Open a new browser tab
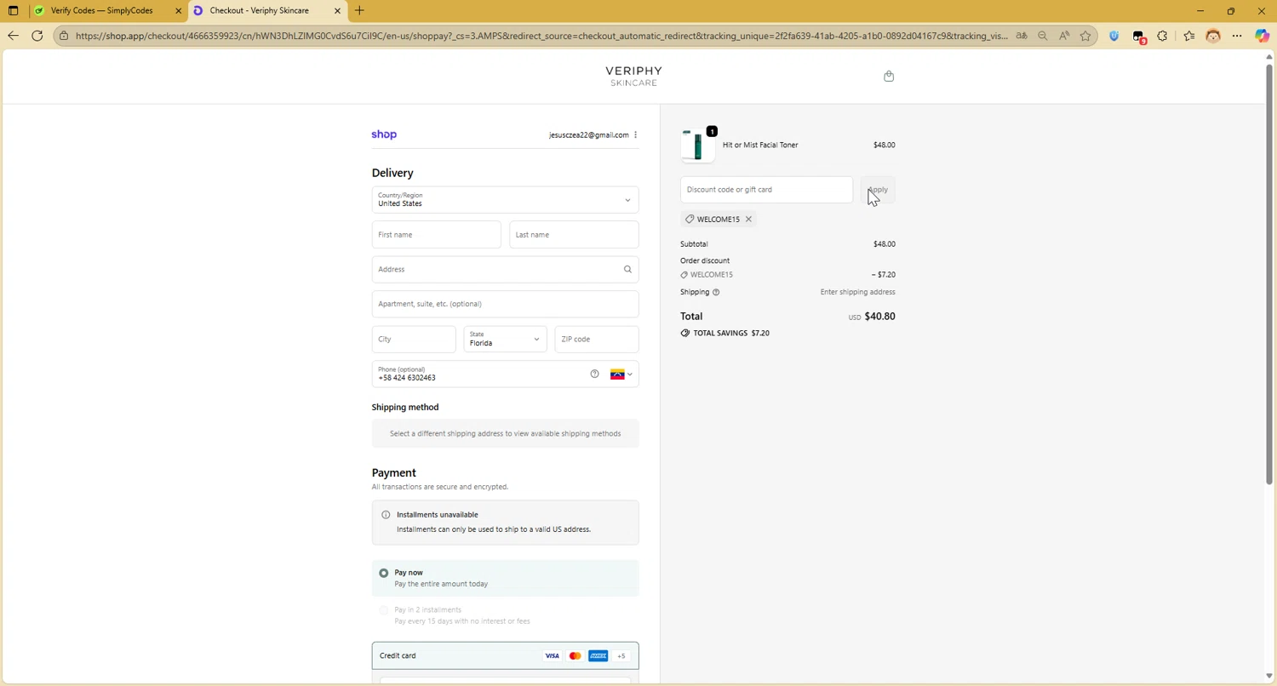This screenshot has width=1277, height=686. click(x=359, y=11)
